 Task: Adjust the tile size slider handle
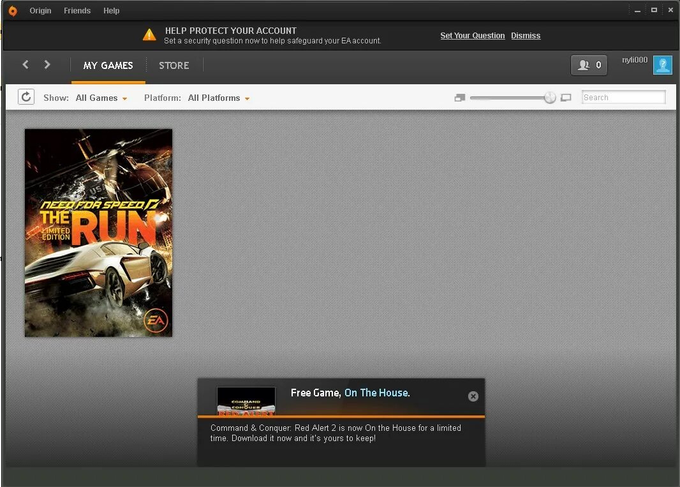point(550,98)
